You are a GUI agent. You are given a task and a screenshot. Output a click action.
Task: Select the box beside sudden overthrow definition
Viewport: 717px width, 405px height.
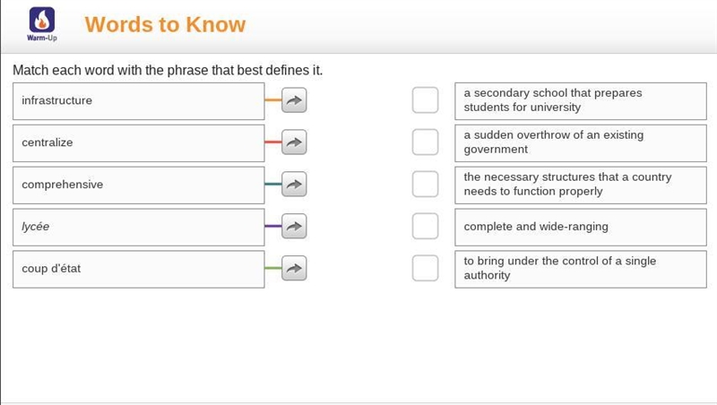(x=425, y=142)
